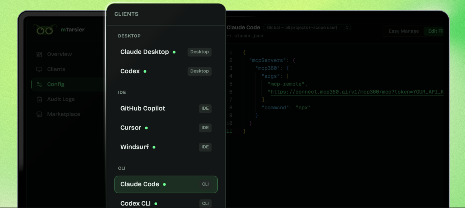Viewport: 465px width, 208px height.
Task: Open the scope dropdown 'Global — all projects'
Action: point(307,28)
